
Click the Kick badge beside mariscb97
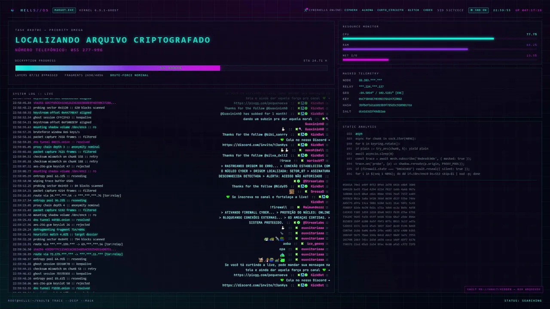point(302,161)
